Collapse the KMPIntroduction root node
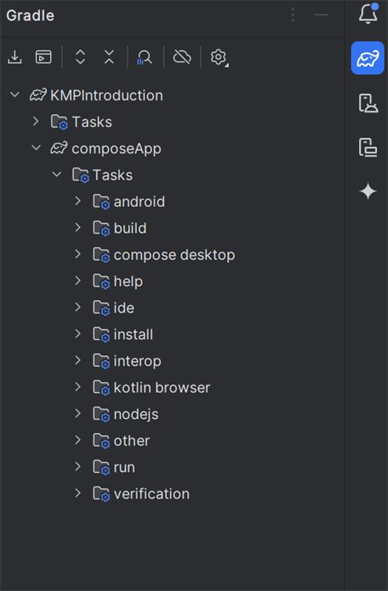Image resolution: width=388 pixels, height=591 pixels. coord(15,95)
